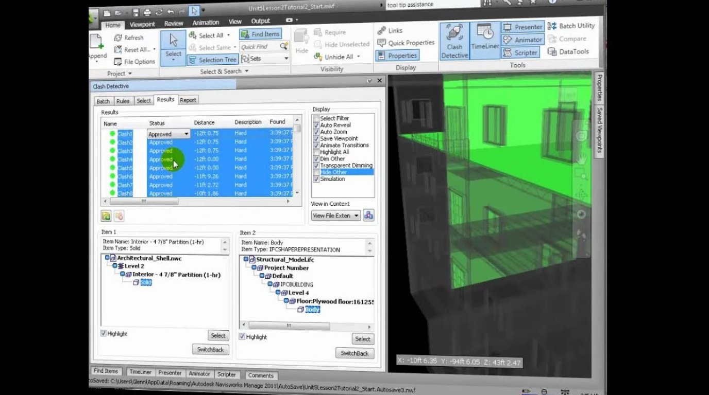
Task: Open the Comments bottom tab
Action: [x=261, y=375]
